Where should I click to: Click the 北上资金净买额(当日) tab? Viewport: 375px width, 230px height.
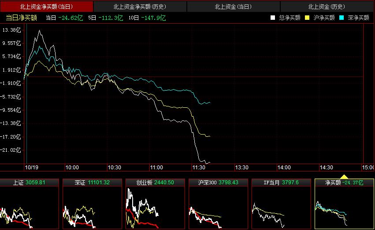click(47, 7)
